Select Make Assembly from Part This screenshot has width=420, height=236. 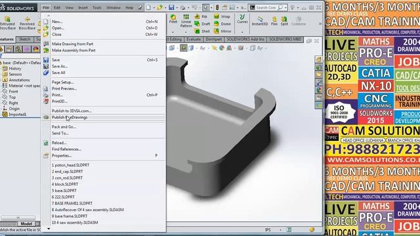tap(104, 50)
